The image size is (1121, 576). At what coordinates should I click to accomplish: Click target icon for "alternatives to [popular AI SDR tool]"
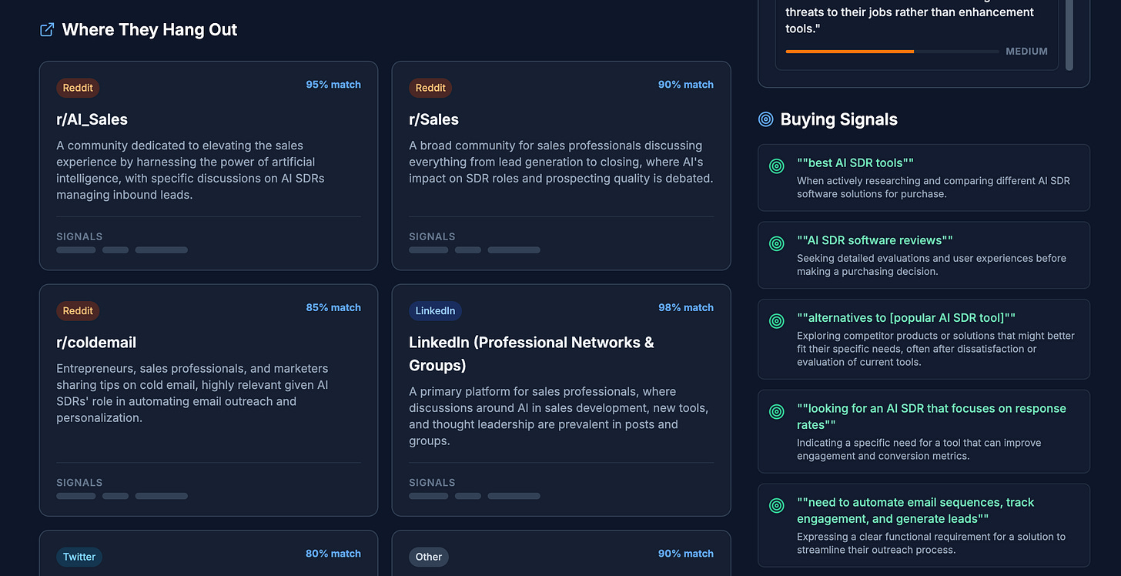click(777, 320)
